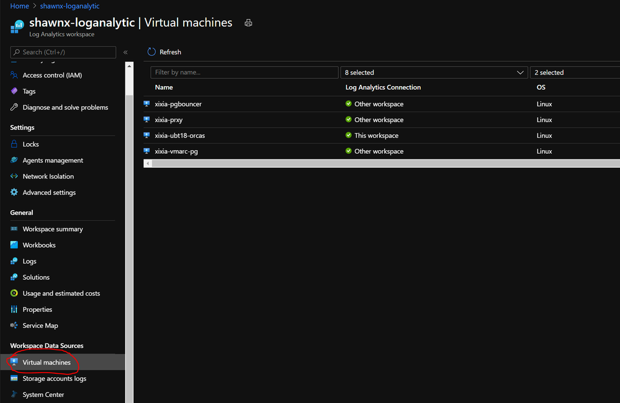Click the green check status for xixia-vmarc-pg

(348, 151)
